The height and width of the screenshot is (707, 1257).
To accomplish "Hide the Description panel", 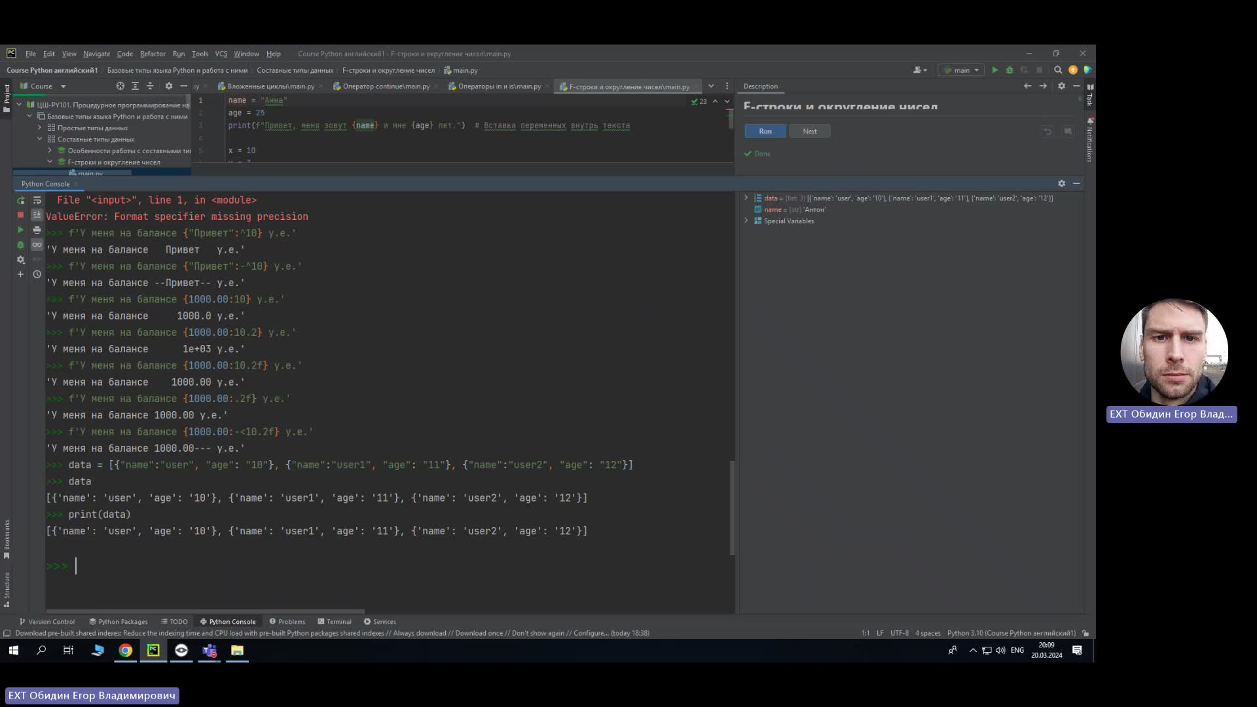I will pyautogui.click(x=1077, y=86).
